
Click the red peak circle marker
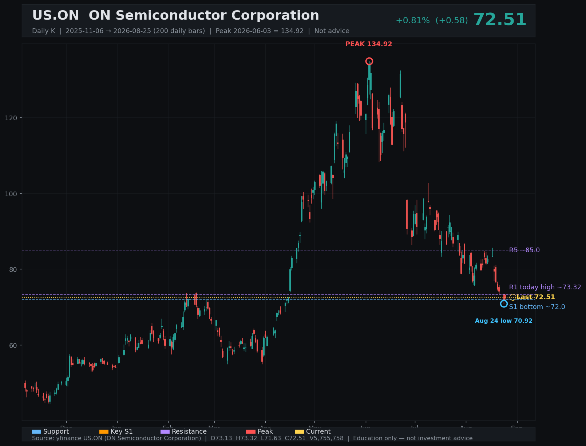pos(369,61)
